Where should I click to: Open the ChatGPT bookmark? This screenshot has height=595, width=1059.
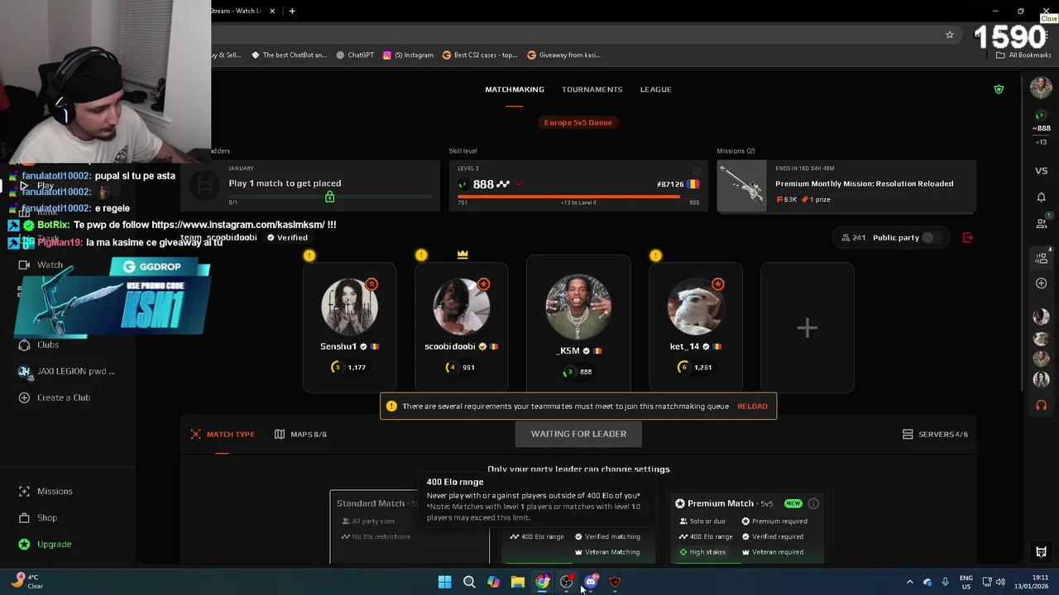[x=355, y=55]
